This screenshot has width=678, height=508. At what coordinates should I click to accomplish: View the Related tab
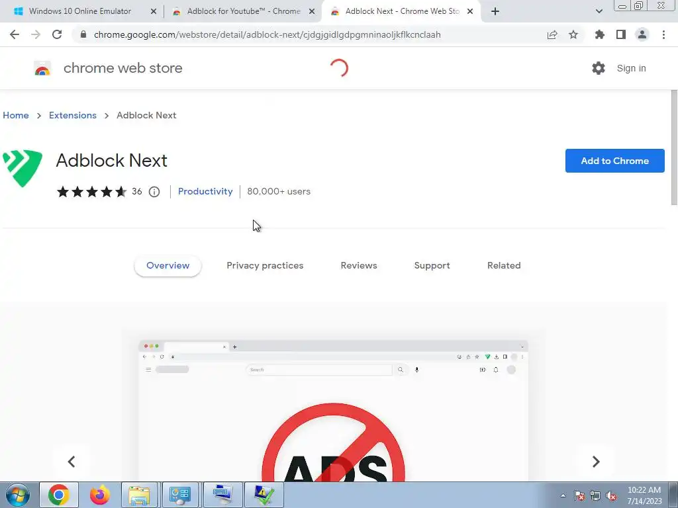click(x=504, y=266)
